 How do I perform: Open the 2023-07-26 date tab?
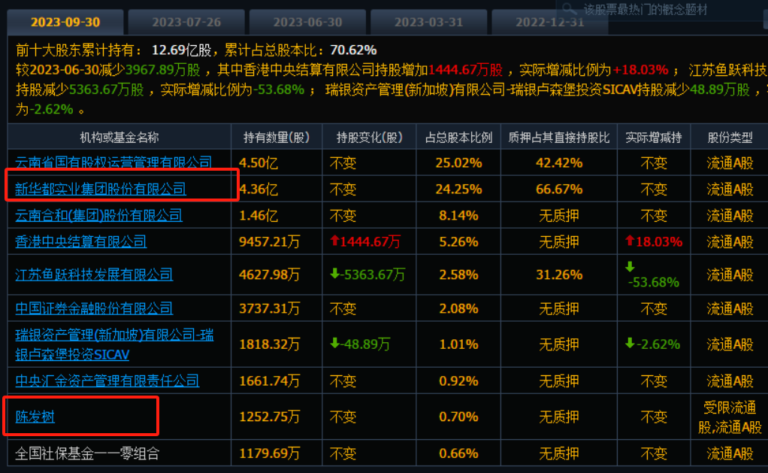click(186, 22)
